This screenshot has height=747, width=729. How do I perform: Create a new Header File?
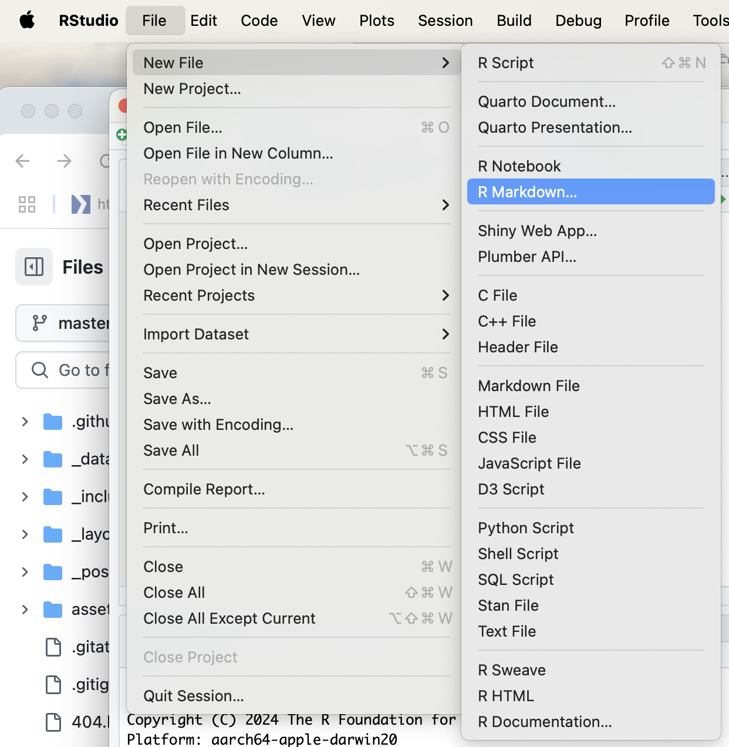point(591,347)
